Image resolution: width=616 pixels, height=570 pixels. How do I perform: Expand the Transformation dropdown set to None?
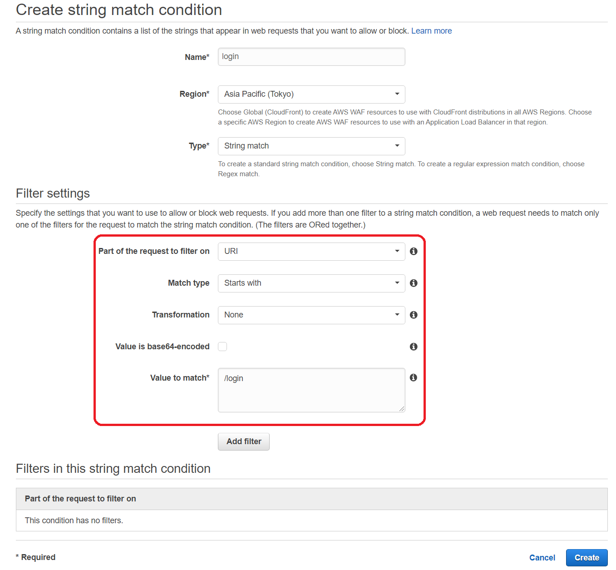(x=311, y=315)
